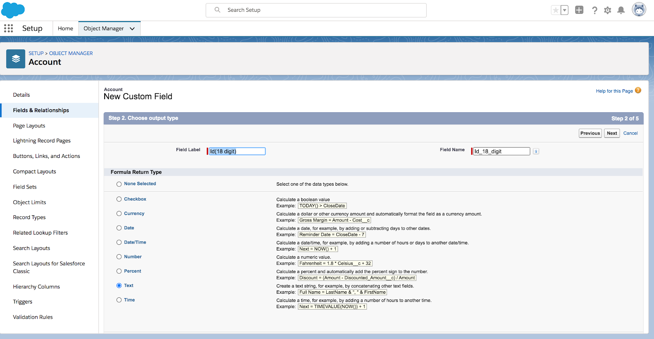Image resolution: width=654 pixels, height=339 pixels.
Task: Click the search magnifier icon
Action: 217,10
